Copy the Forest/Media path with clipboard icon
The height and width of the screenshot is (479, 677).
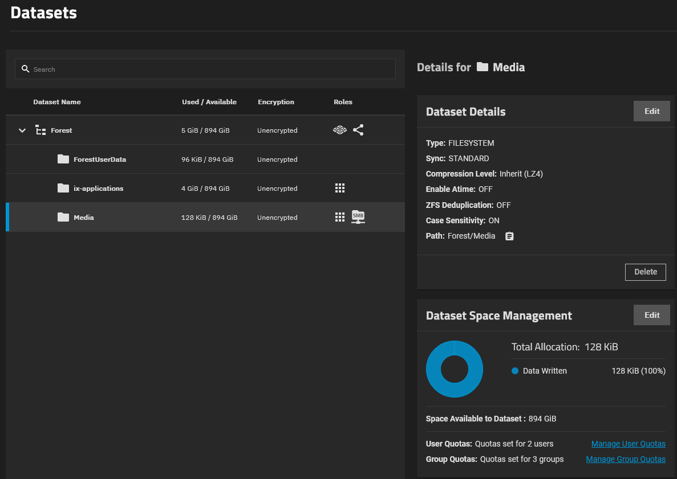[509, 236]
